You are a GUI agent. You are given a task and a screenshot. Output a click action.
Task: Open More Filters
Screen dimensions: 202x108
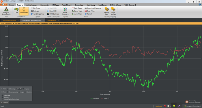77,14
